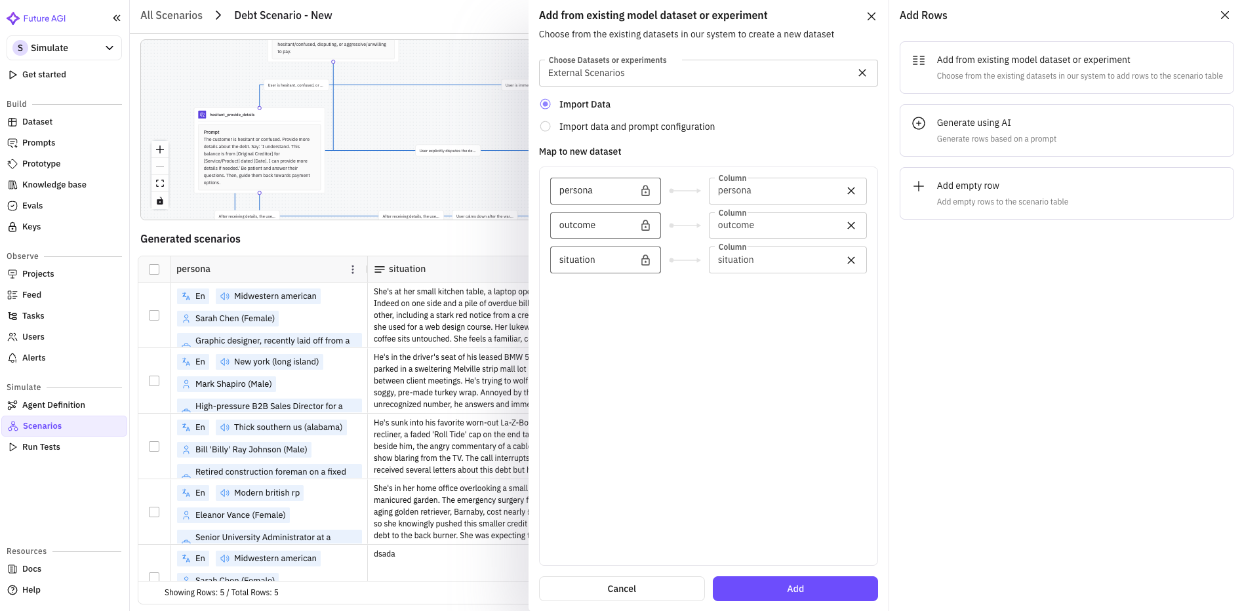The image size is (1242, 611).
Task: Click the fit-to-screen icon on the canvas
Action: point(159,183)
